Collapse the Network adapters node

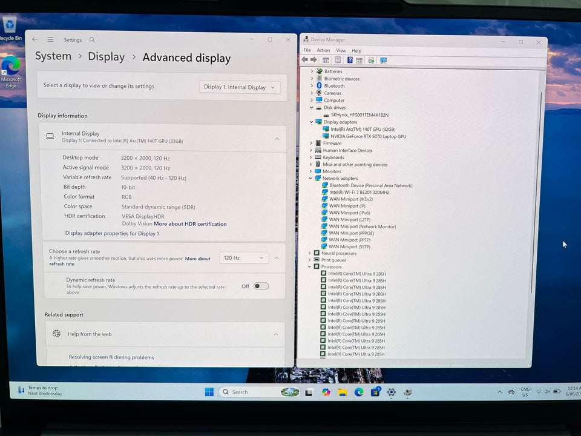pyautogui.click(x=310, y=178)
